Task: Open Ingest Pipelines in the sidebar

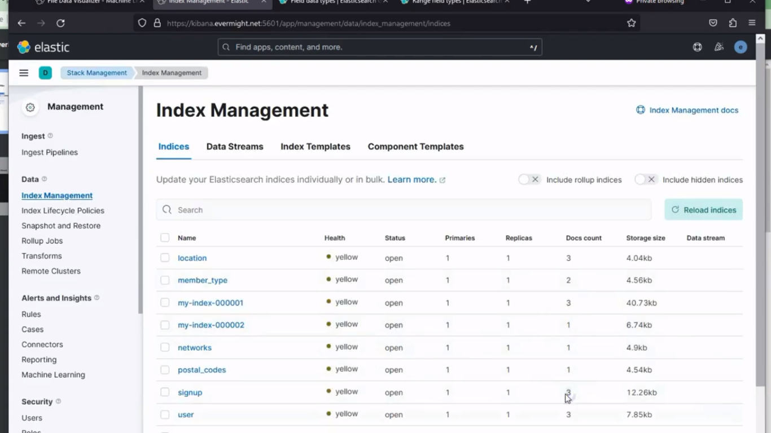Action: [x=50, y=152]
